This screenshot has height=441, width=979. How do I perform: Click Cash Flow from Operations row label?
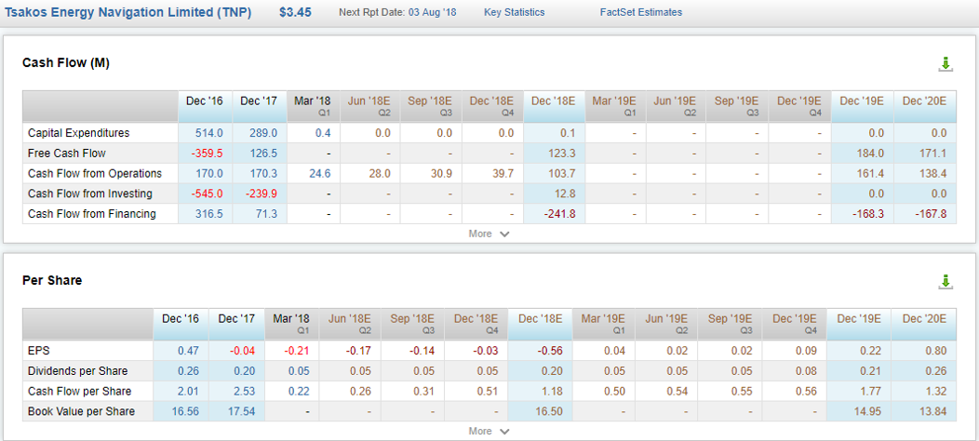pyautogui.click(x=95, y=173)
